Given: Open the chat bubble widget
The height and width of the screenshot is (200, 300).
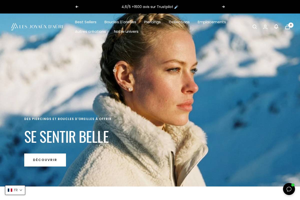Looking at the screenshot, I should point(289,189).
